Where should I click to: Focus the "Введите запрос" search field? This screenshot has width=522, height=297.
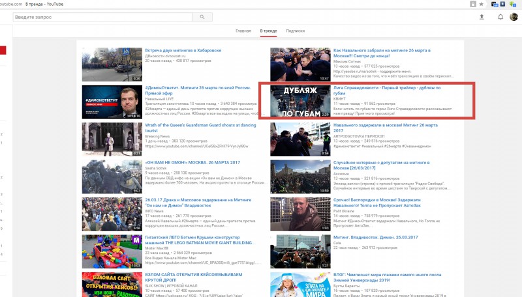tap(102, 17)
